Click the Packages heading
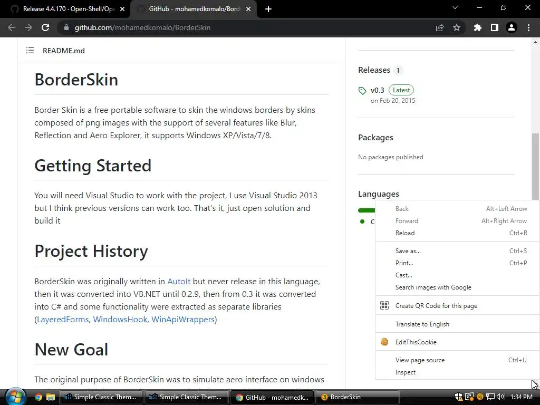The image size is (540, 405). point(375,138)
